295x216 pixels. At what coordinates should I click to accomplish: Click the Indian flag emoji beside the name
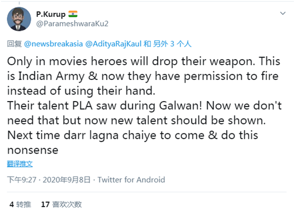coord(73,14)
